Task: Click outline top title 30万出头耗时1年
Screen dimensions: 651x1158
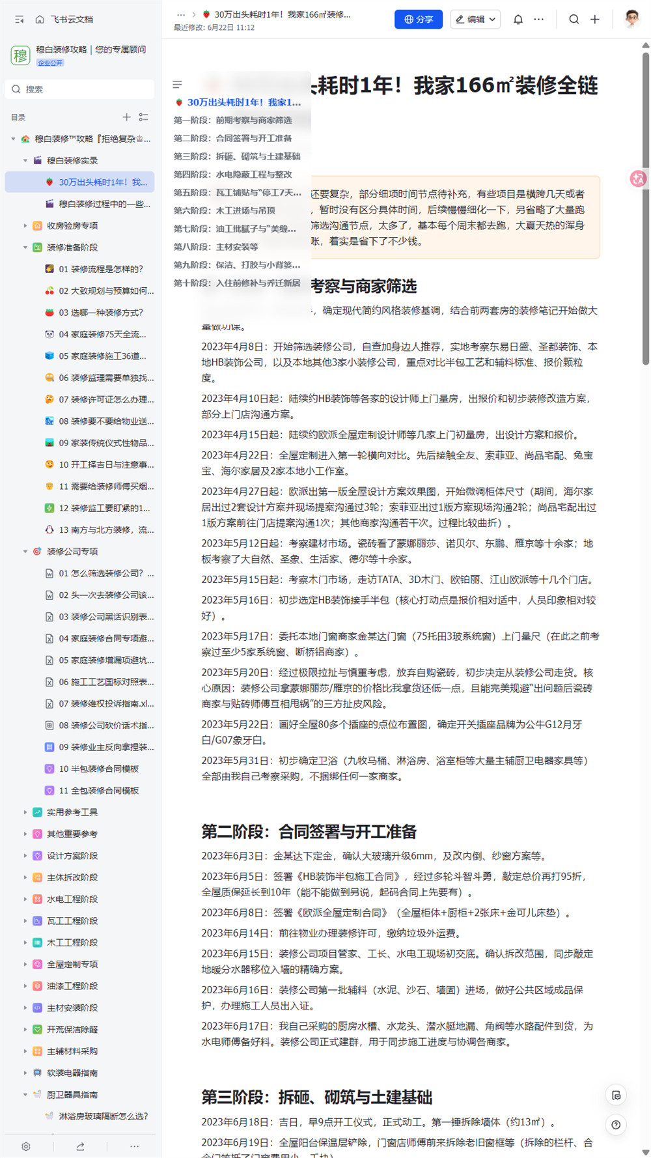Action: 238,102
